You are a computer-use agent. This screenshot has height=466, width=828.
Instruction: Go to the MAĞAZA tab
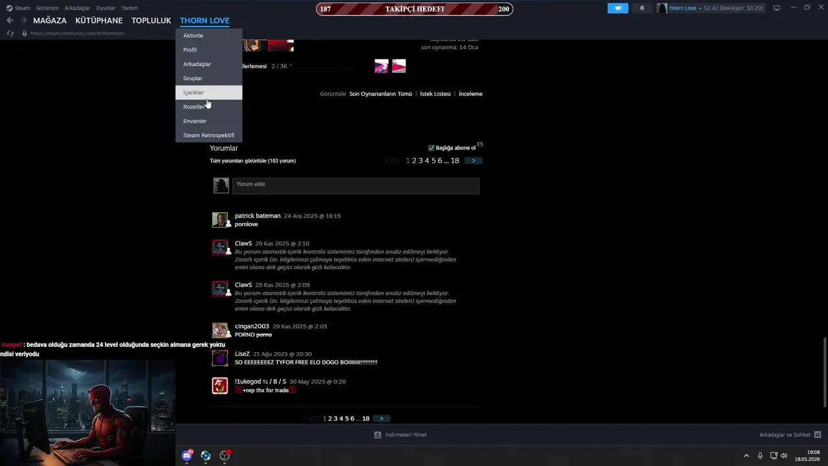[x=50, y=21]
